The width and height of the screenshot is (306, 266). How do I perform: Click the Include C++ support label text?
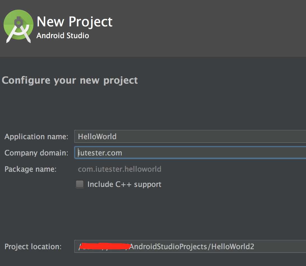click(124, 184)
